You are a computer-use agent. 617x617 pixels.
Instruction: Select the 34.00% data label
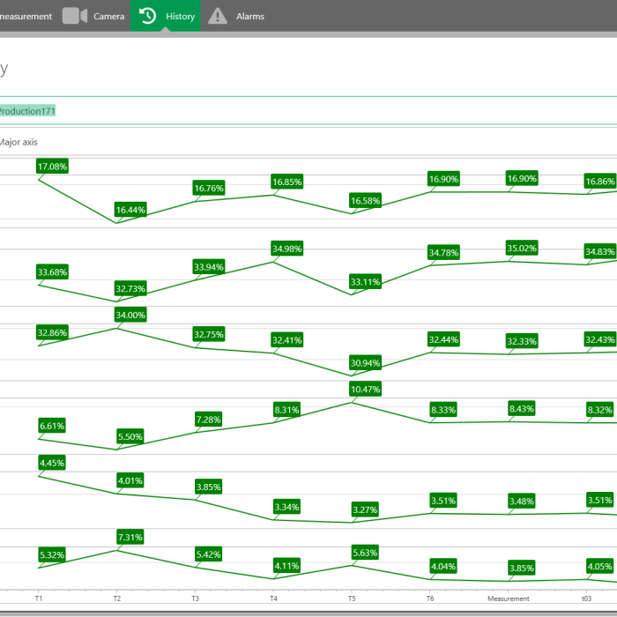(x=130, y=315)
